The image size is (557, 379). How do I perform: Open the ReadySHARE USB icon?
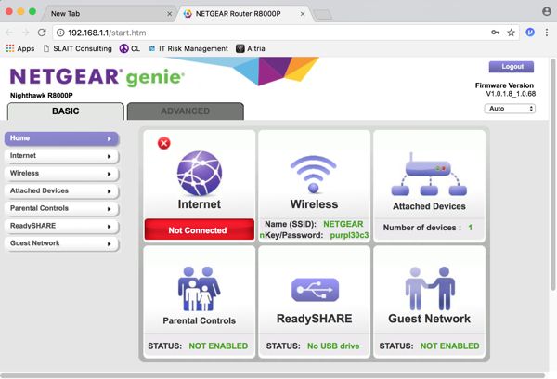pos(315,290)
